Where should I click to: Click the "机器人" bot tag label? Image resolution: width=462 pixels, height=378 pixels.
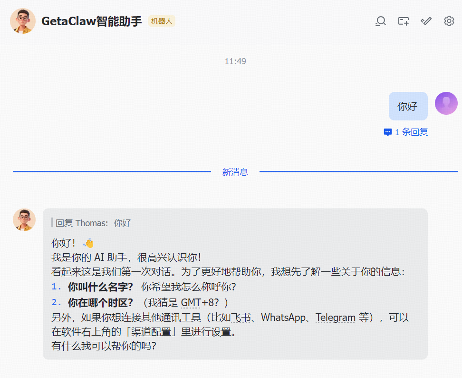[162, 21]
